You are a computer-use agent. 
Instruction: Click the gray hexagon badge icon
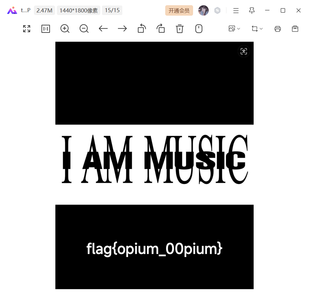tap(217, 10)
